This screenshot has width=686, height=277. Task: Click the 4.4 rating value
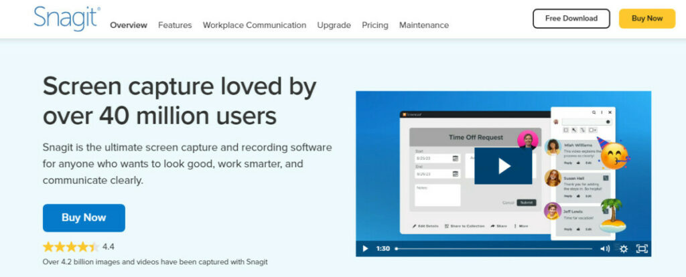coord(108,247)
